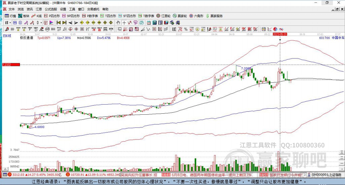Toggle the crosshair cursor tool
The image size is (345, 185).
[x=124, y=23]
